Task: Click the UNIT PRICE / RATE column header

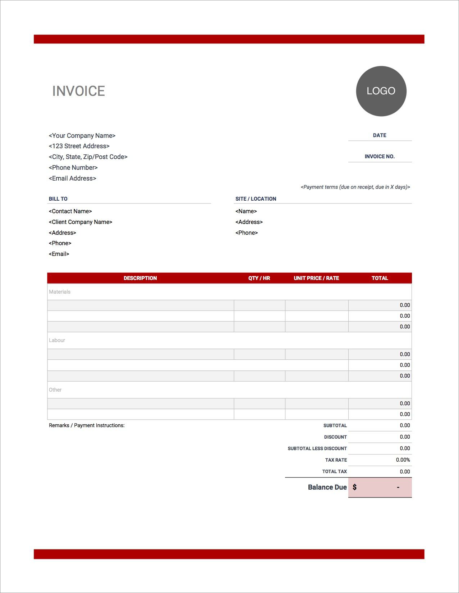Action: [x=316, y=278]
